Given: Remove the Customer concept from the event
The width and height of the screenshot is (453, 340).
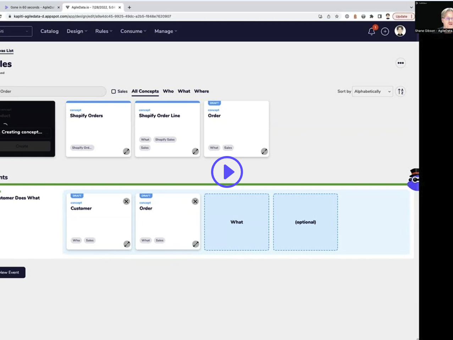Looking at the screenshot, I should [x=127, y=201].
